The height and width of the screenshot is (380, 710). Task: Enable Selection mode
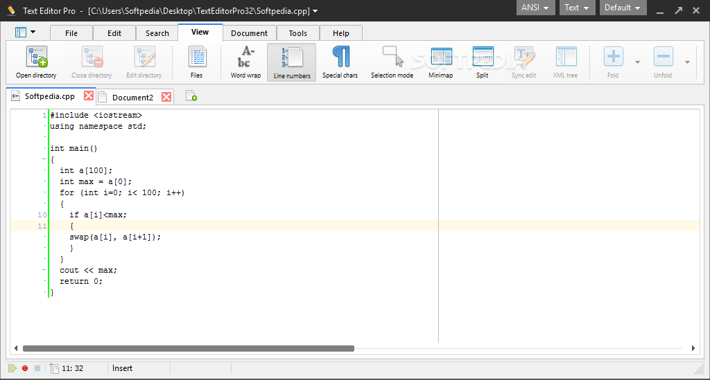point(392,62)
